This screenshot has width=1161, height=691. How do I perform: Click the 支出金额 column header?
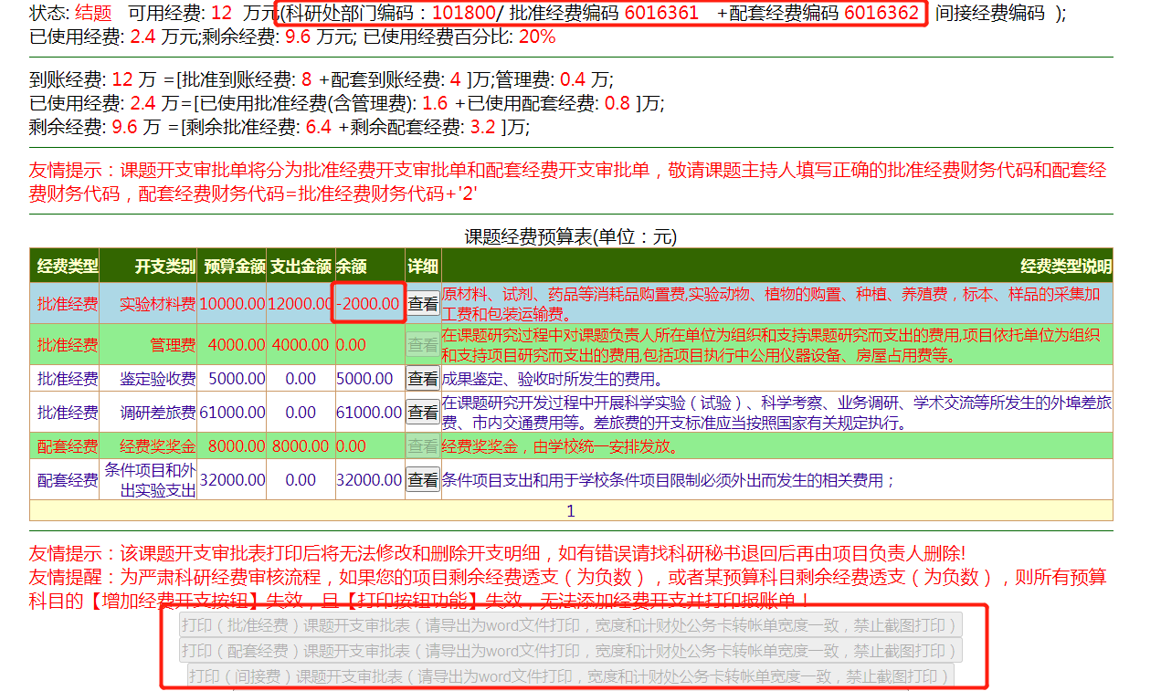point(301,267)
